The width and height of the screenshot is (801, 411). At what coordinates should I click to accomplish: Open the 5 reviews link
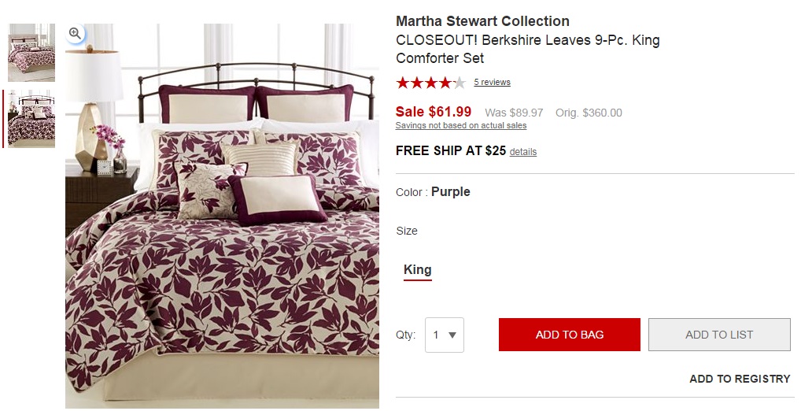[x=492, y=83]
